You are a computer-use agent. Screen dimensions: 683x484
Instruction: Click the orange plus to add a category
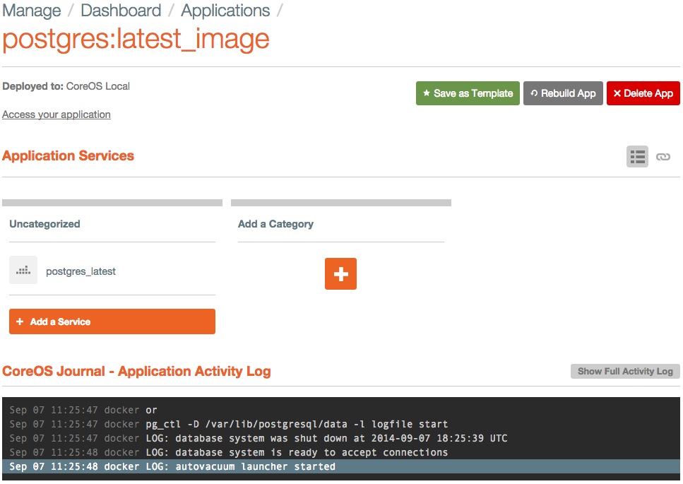[x=340, y=273]
